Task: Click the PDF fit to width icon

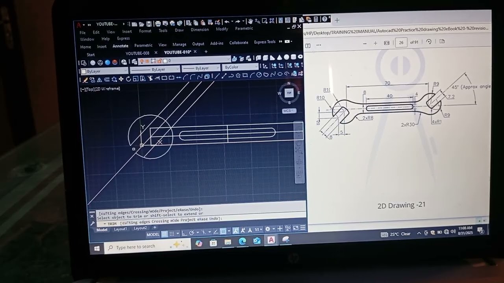Action: pos(387,43)
